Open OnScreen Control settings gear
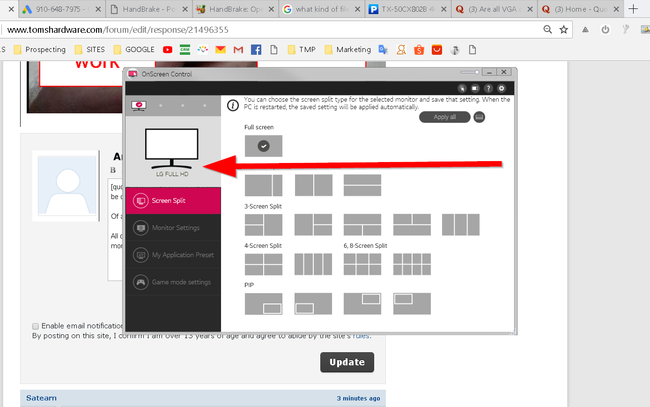650x407 pixels. click(502, 88)
